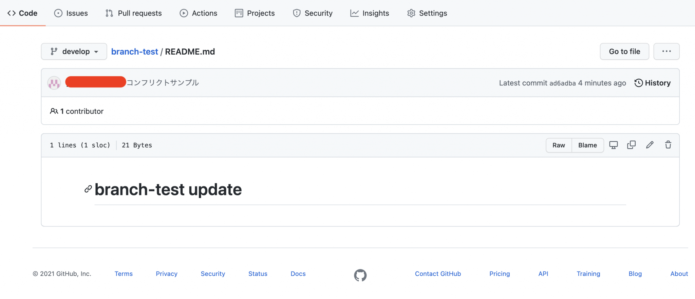Copy raw file contents icon
Image resolution: width=695 pixels, height=299 pixels.
631,145
